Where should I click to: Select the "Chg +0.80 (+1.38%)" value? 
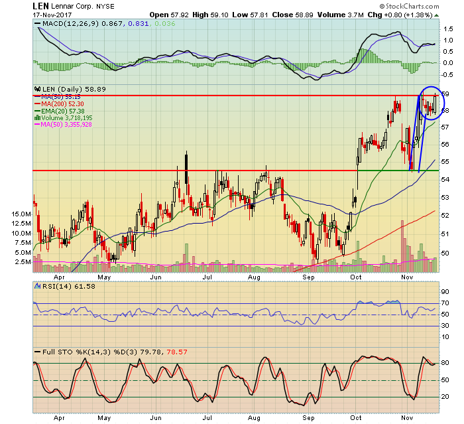[400, 15]
